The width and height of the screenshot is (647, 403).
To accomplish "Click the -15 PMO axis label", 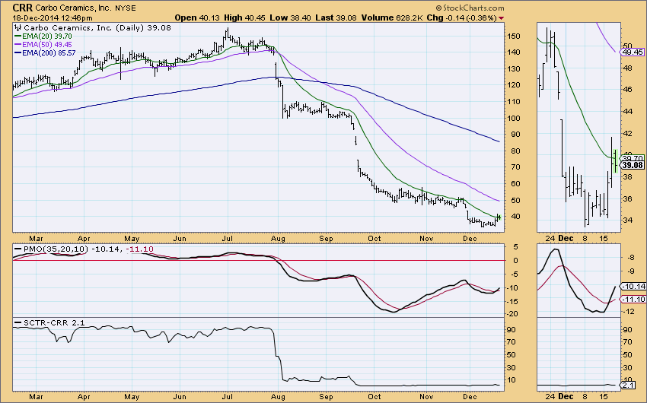I will pyautogui.click(x=514, y=302).
